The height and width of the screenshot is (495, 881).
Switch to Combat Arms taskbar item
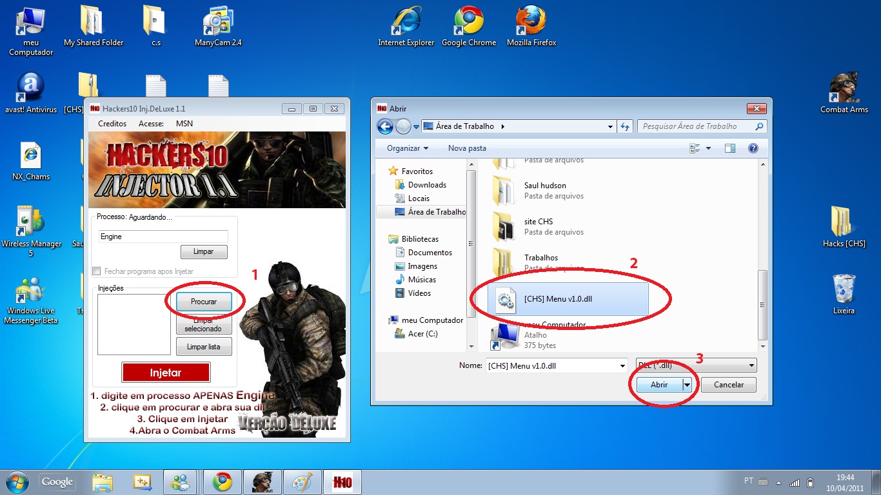[x=262, y=482]
